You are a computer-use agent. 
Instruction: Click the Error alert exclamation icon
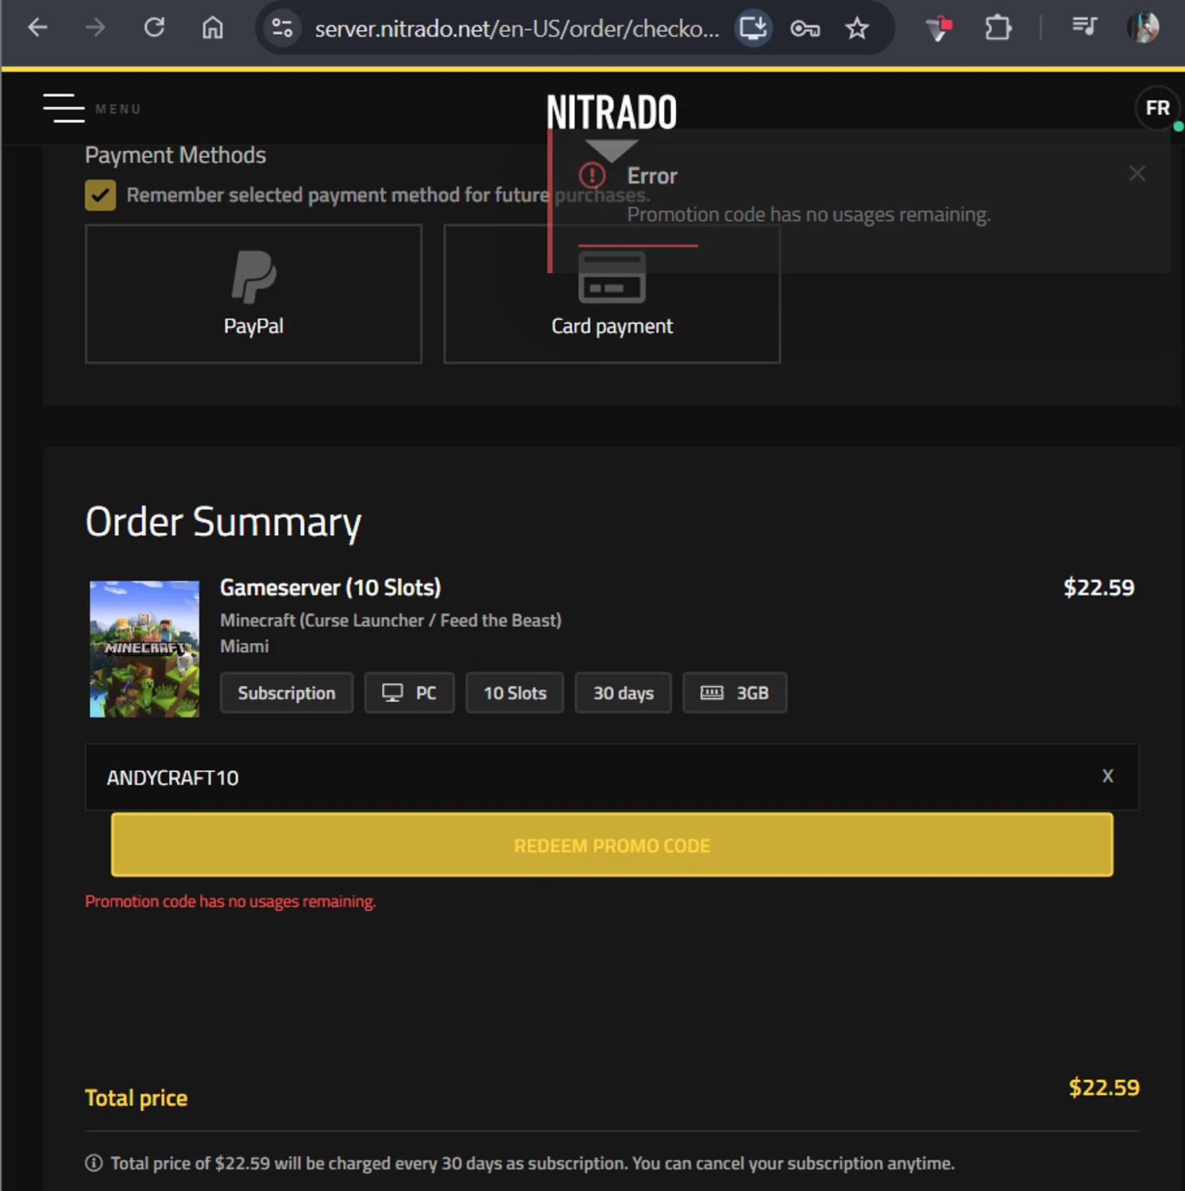click(592, 175)
